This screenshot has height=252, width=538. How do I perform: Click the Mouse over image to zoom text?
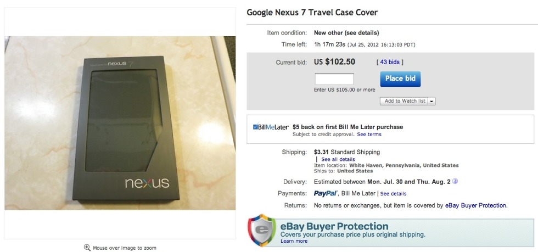pyautogui.click(x=124, y=248)
